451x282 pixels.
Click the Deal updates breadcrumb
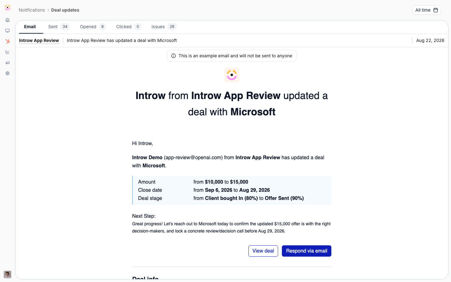[65, 10]
